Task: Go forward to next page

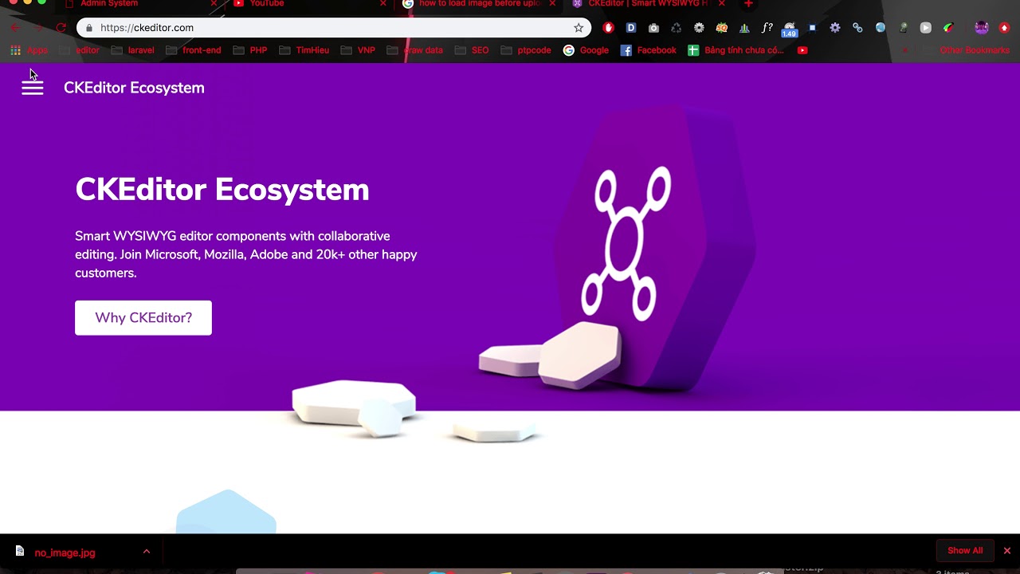Action: click(37, 28)
